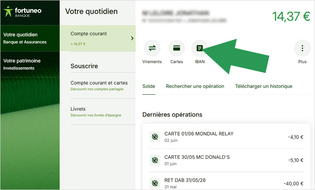Switch to the Solde tab
The width and height of the screenshot is (315, 190).
click(x=149, y=86)
